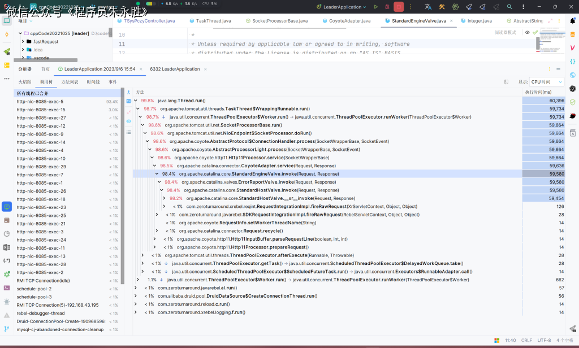Open the notifications bell in right sidebar
579x348 pixels.
pos(573,21)
